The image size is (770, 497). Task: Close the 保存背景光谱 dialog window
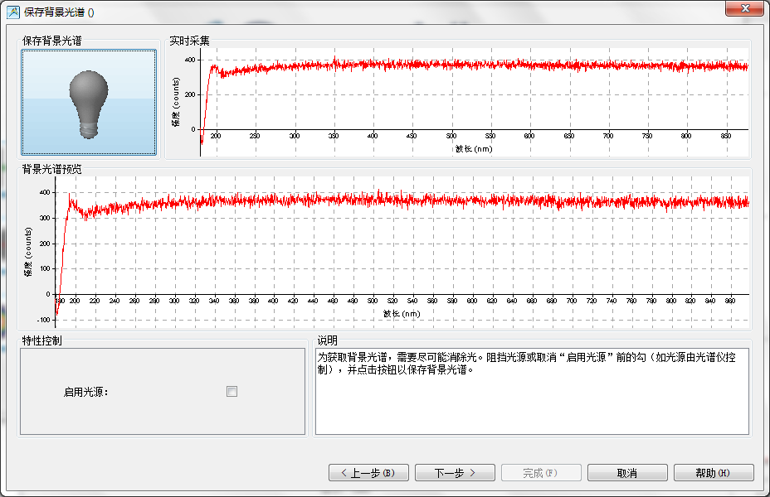coord(744,8)
